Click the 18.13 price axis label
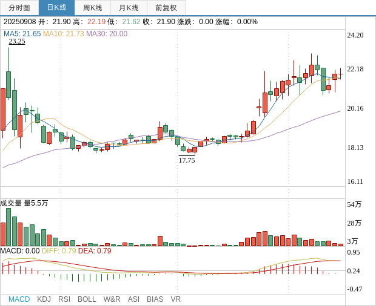Viewport: 376px width, 306px height. click(355, 148)
